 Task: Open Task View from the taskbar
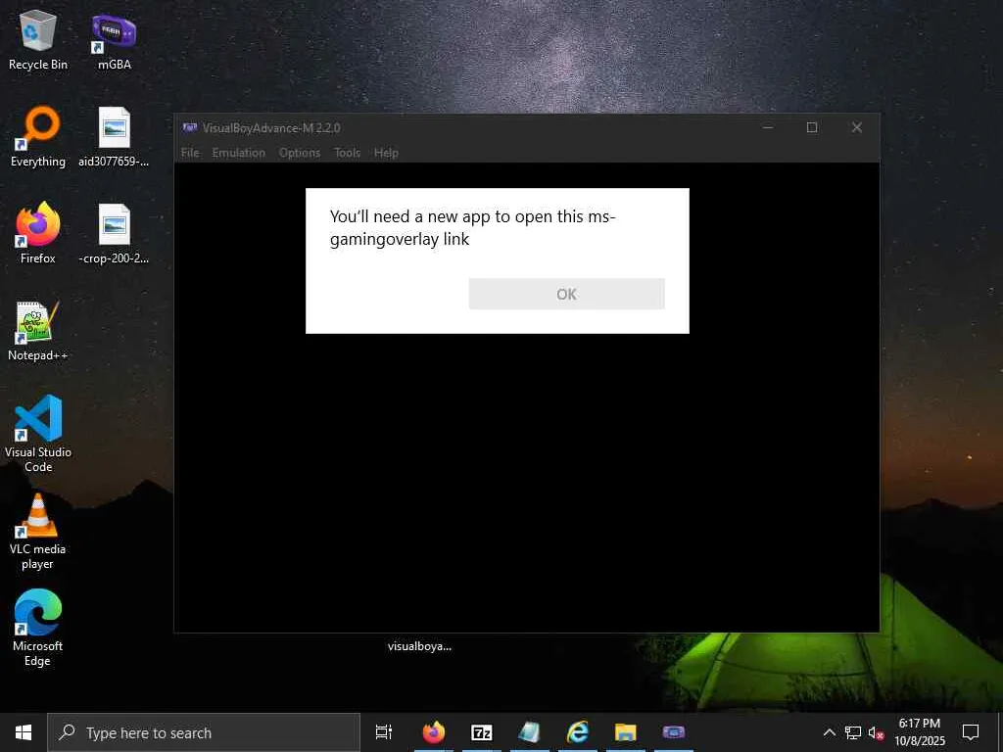384,732
